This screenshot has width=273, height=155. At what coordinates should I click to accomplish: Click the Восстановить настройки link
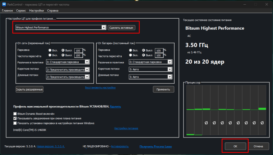100,87
